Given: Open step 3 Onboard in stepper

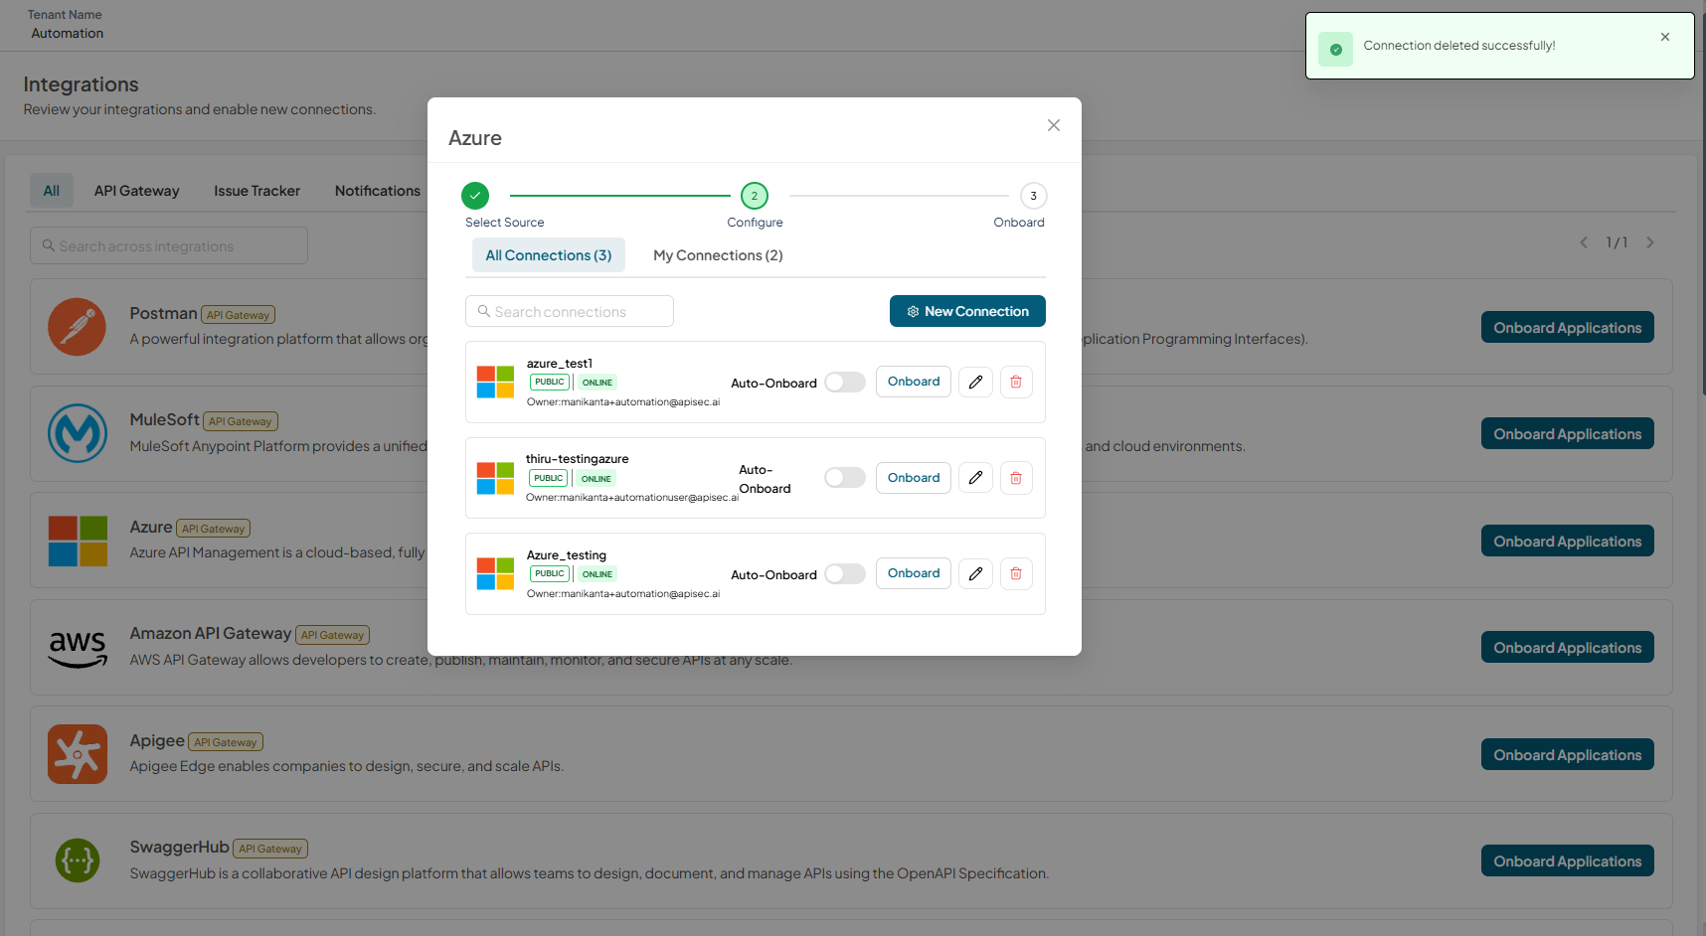Looking at the screenshot, I should point(1033,196).
